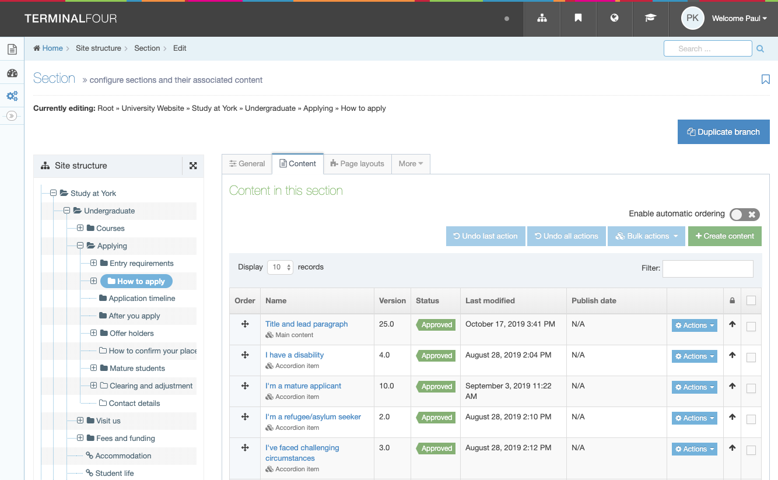Switch to the General tab
778x480 pixels.
click(247, 164)
